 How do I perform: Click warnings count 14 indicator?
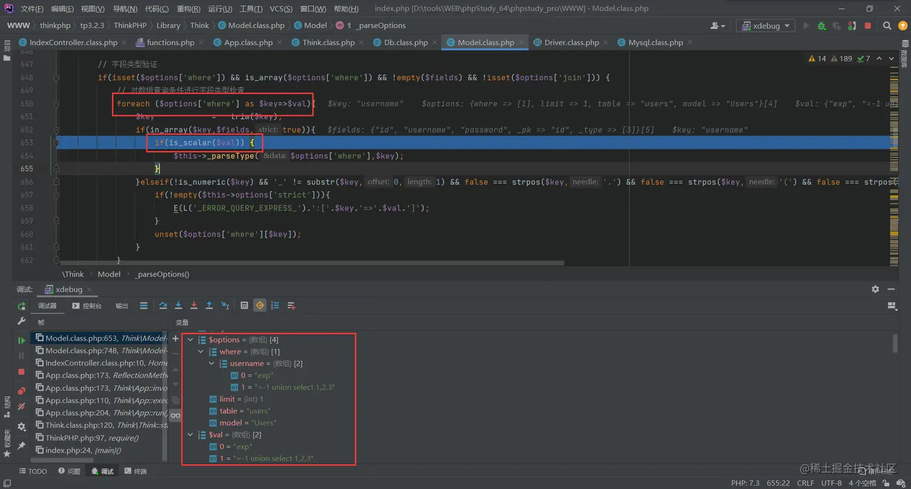tap(817, 58)
